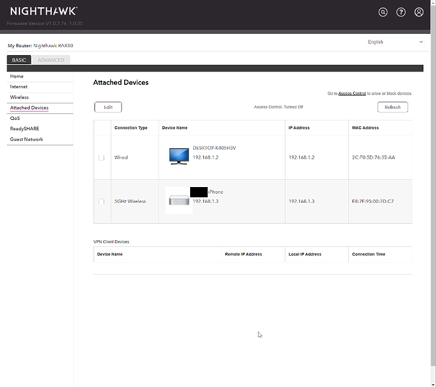Click the search icon in header
Viewport: 436px width, 388px height.
coord(383,12)
